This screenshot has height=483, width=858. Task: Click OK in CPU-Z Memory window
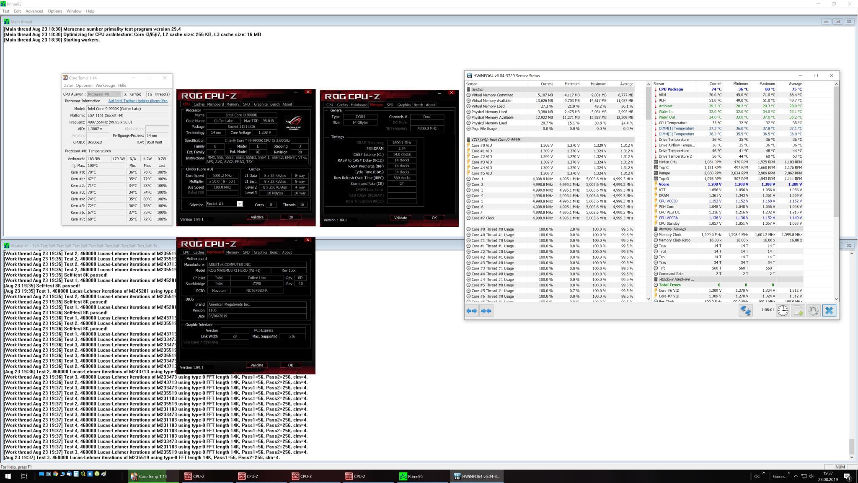pyautogui.click(x=434, y=218)
